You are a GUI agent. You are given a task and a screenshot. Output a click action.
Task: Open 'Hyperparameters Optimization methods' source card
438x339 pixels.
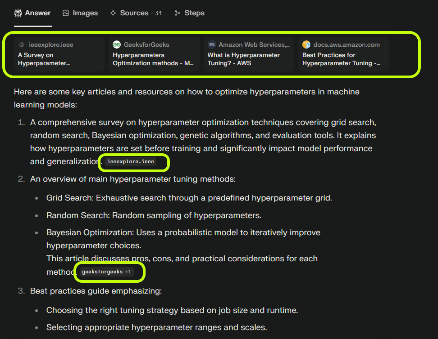tap(154, 54)
